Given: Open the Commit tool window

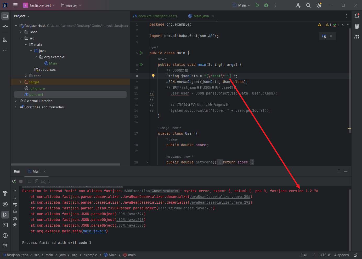Looking at the screenshot, I should pos(5,26).
